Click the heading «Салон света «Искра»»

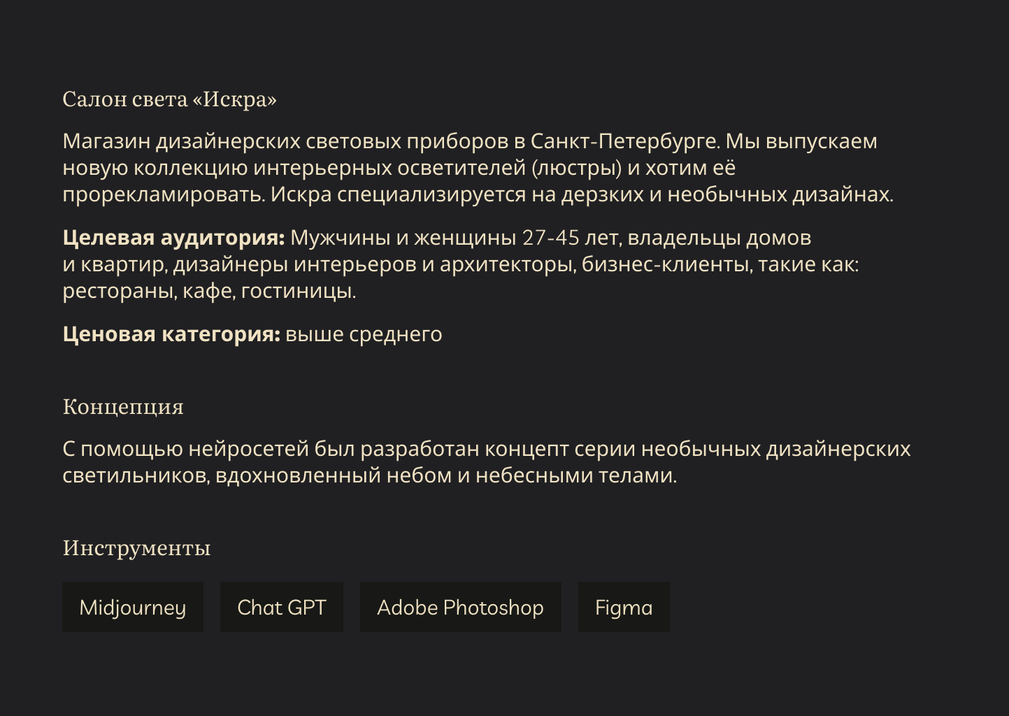[170, 99]
